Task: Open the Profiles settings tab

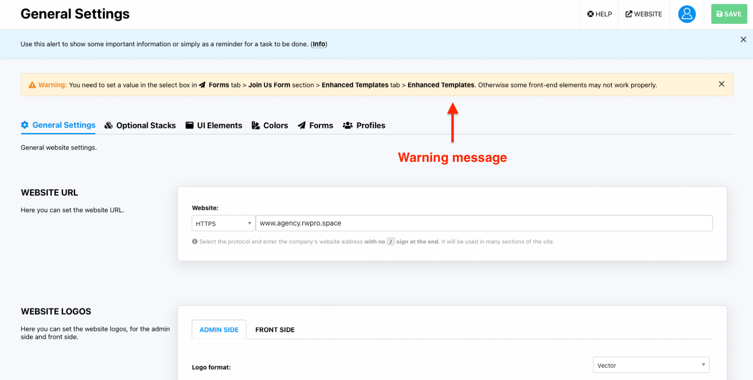Action: pos(370,126)
